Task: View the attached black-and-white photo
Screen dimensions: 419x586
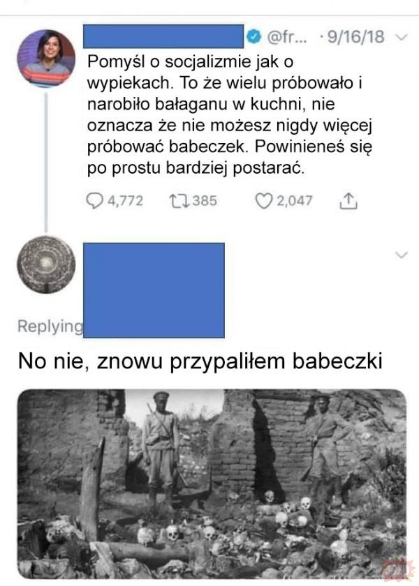Action: (212, 484)
